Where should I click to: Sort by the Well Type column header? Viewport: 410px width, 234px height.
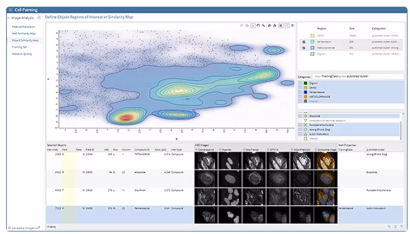click(x=176, y=150)
